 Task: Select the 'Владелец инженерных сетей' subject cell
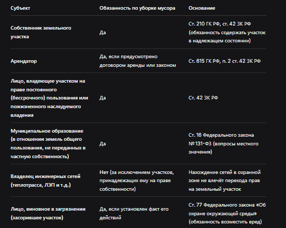coord(45,181)
